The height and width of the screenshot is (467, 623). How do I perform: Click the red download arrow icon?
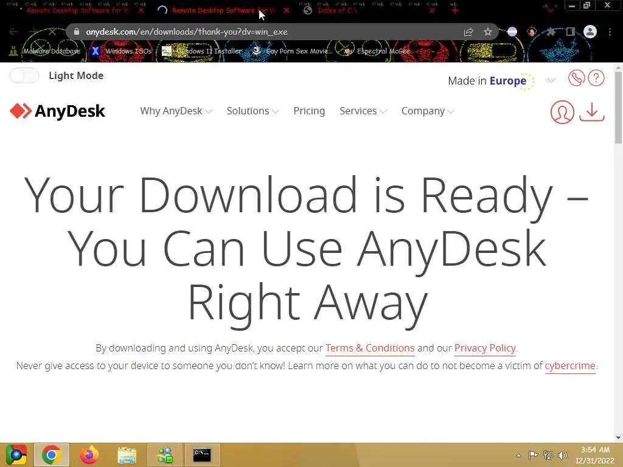tap(592, 112)
